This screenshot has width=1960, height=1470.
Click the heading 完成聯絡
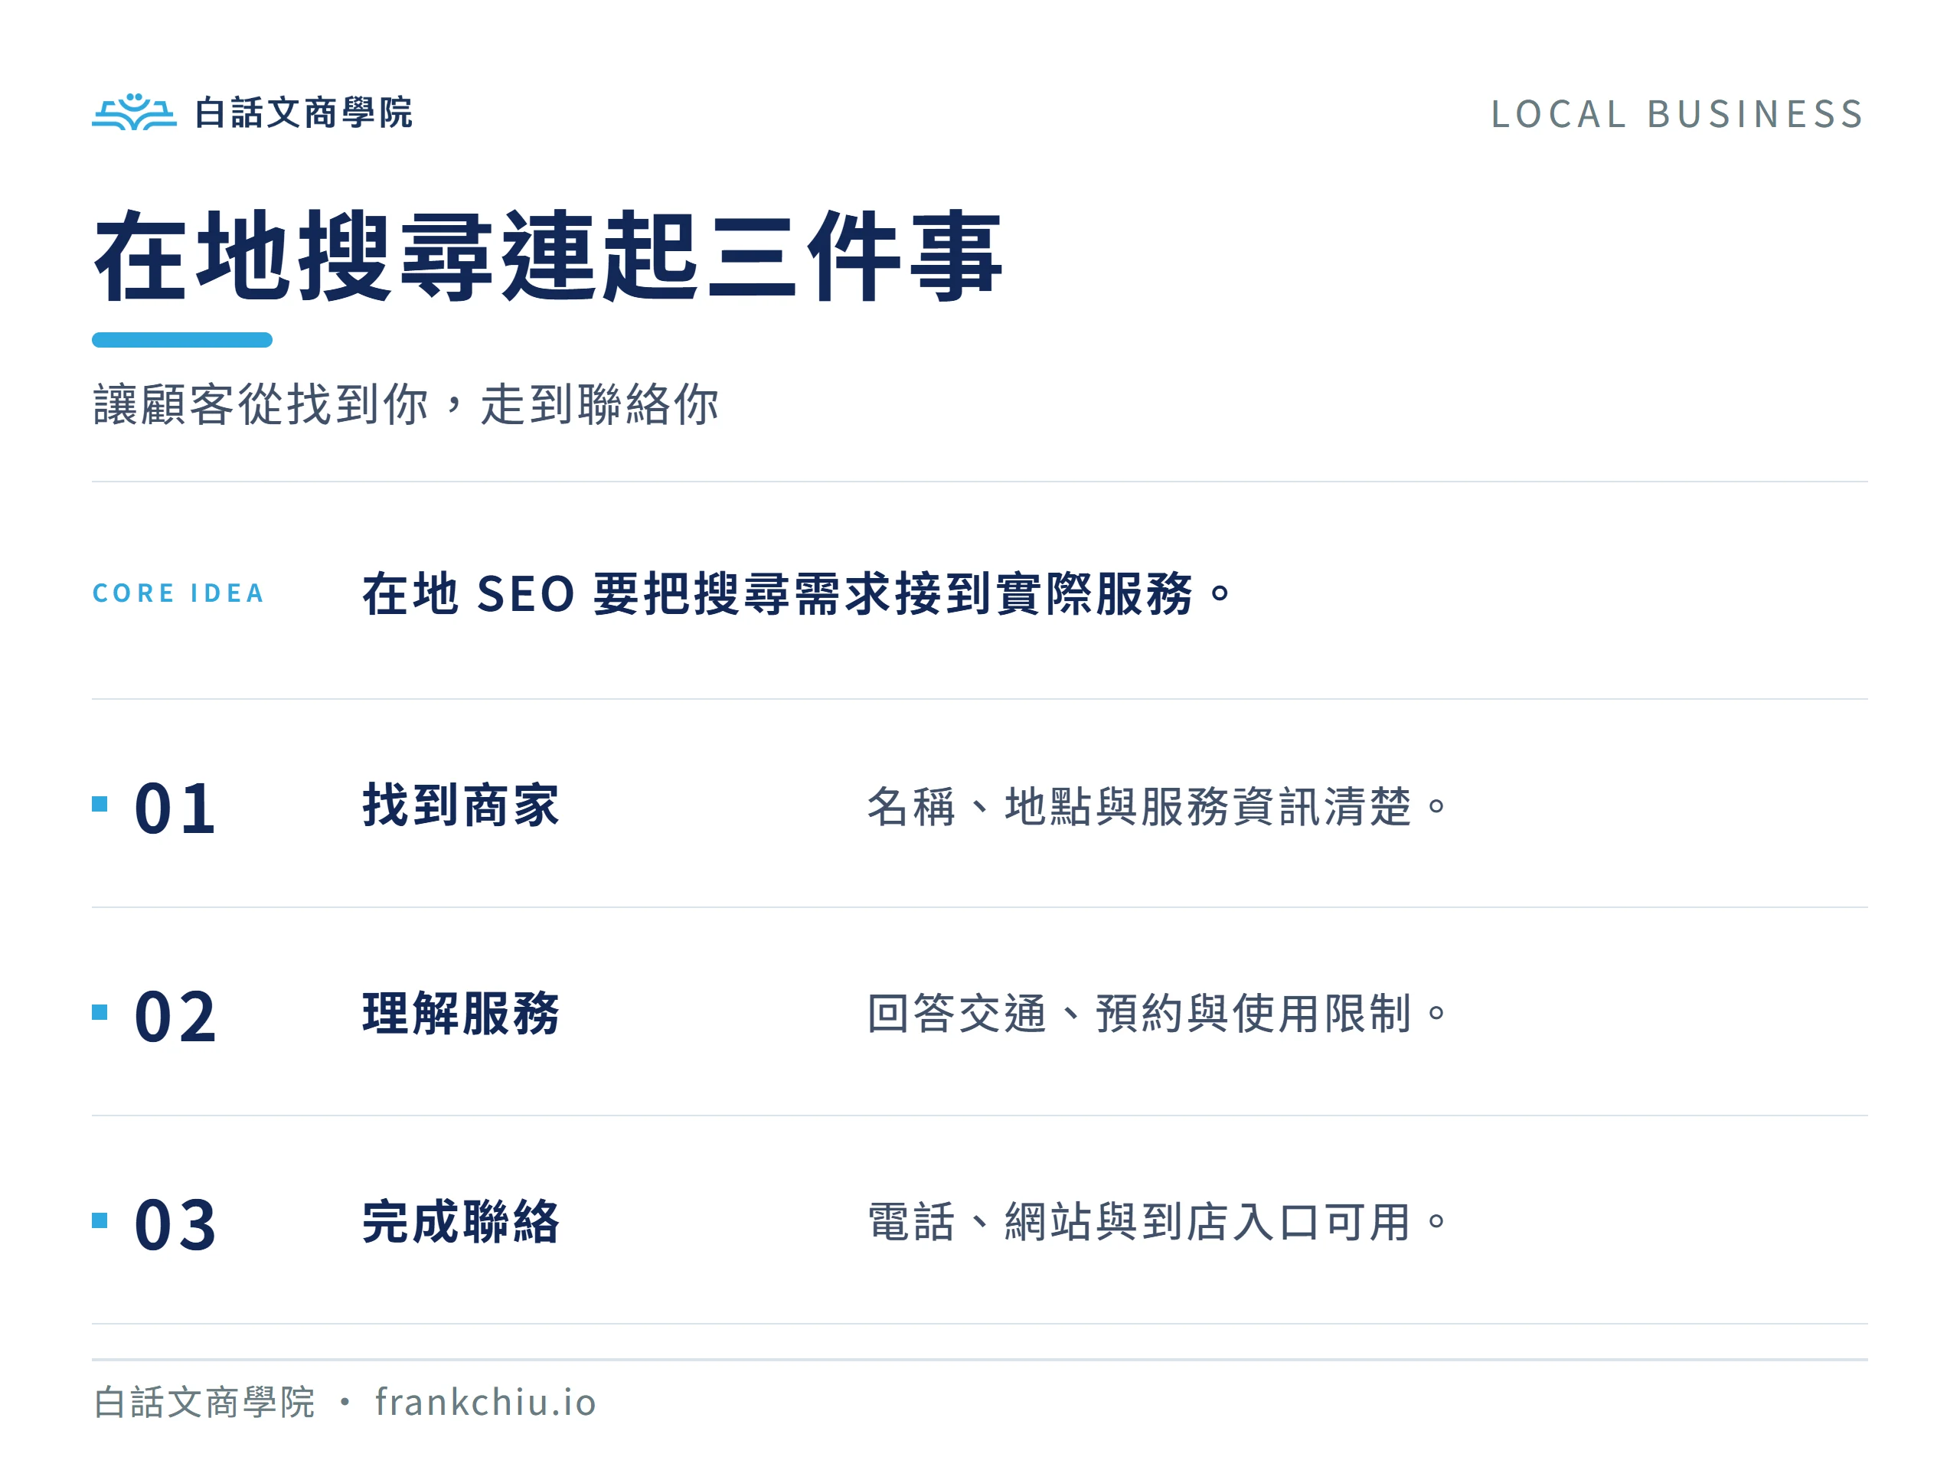click(461, 1221)
